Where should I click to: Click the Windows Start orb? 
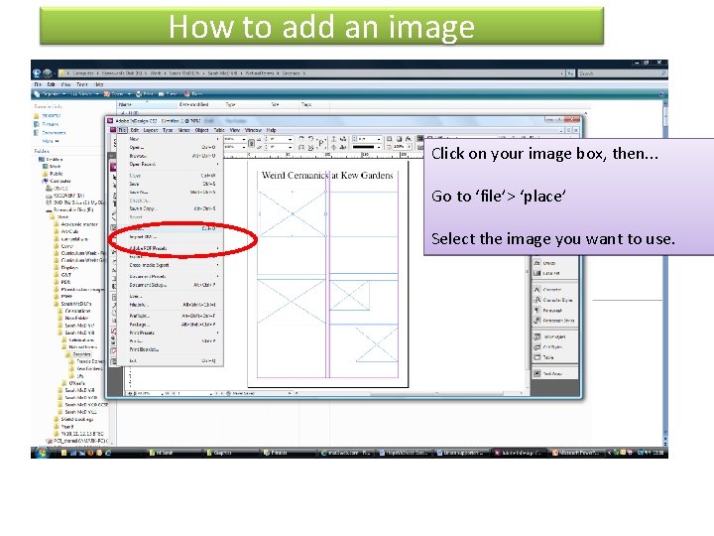point(42,453)
